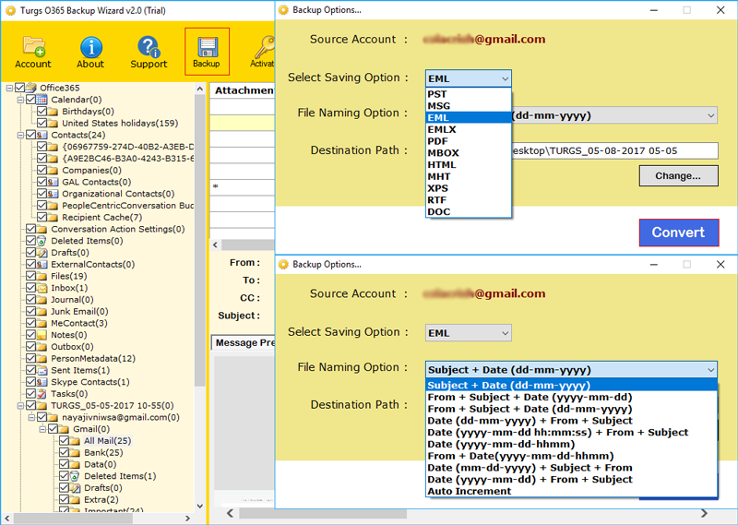738x525 pixels.
Task: Choose DOC from saving options list
Action: pyautogui.click(x=469, y=212)
